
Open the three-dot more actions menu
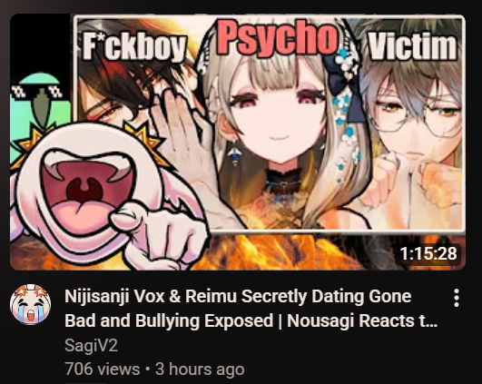click(x=457, y=298)
